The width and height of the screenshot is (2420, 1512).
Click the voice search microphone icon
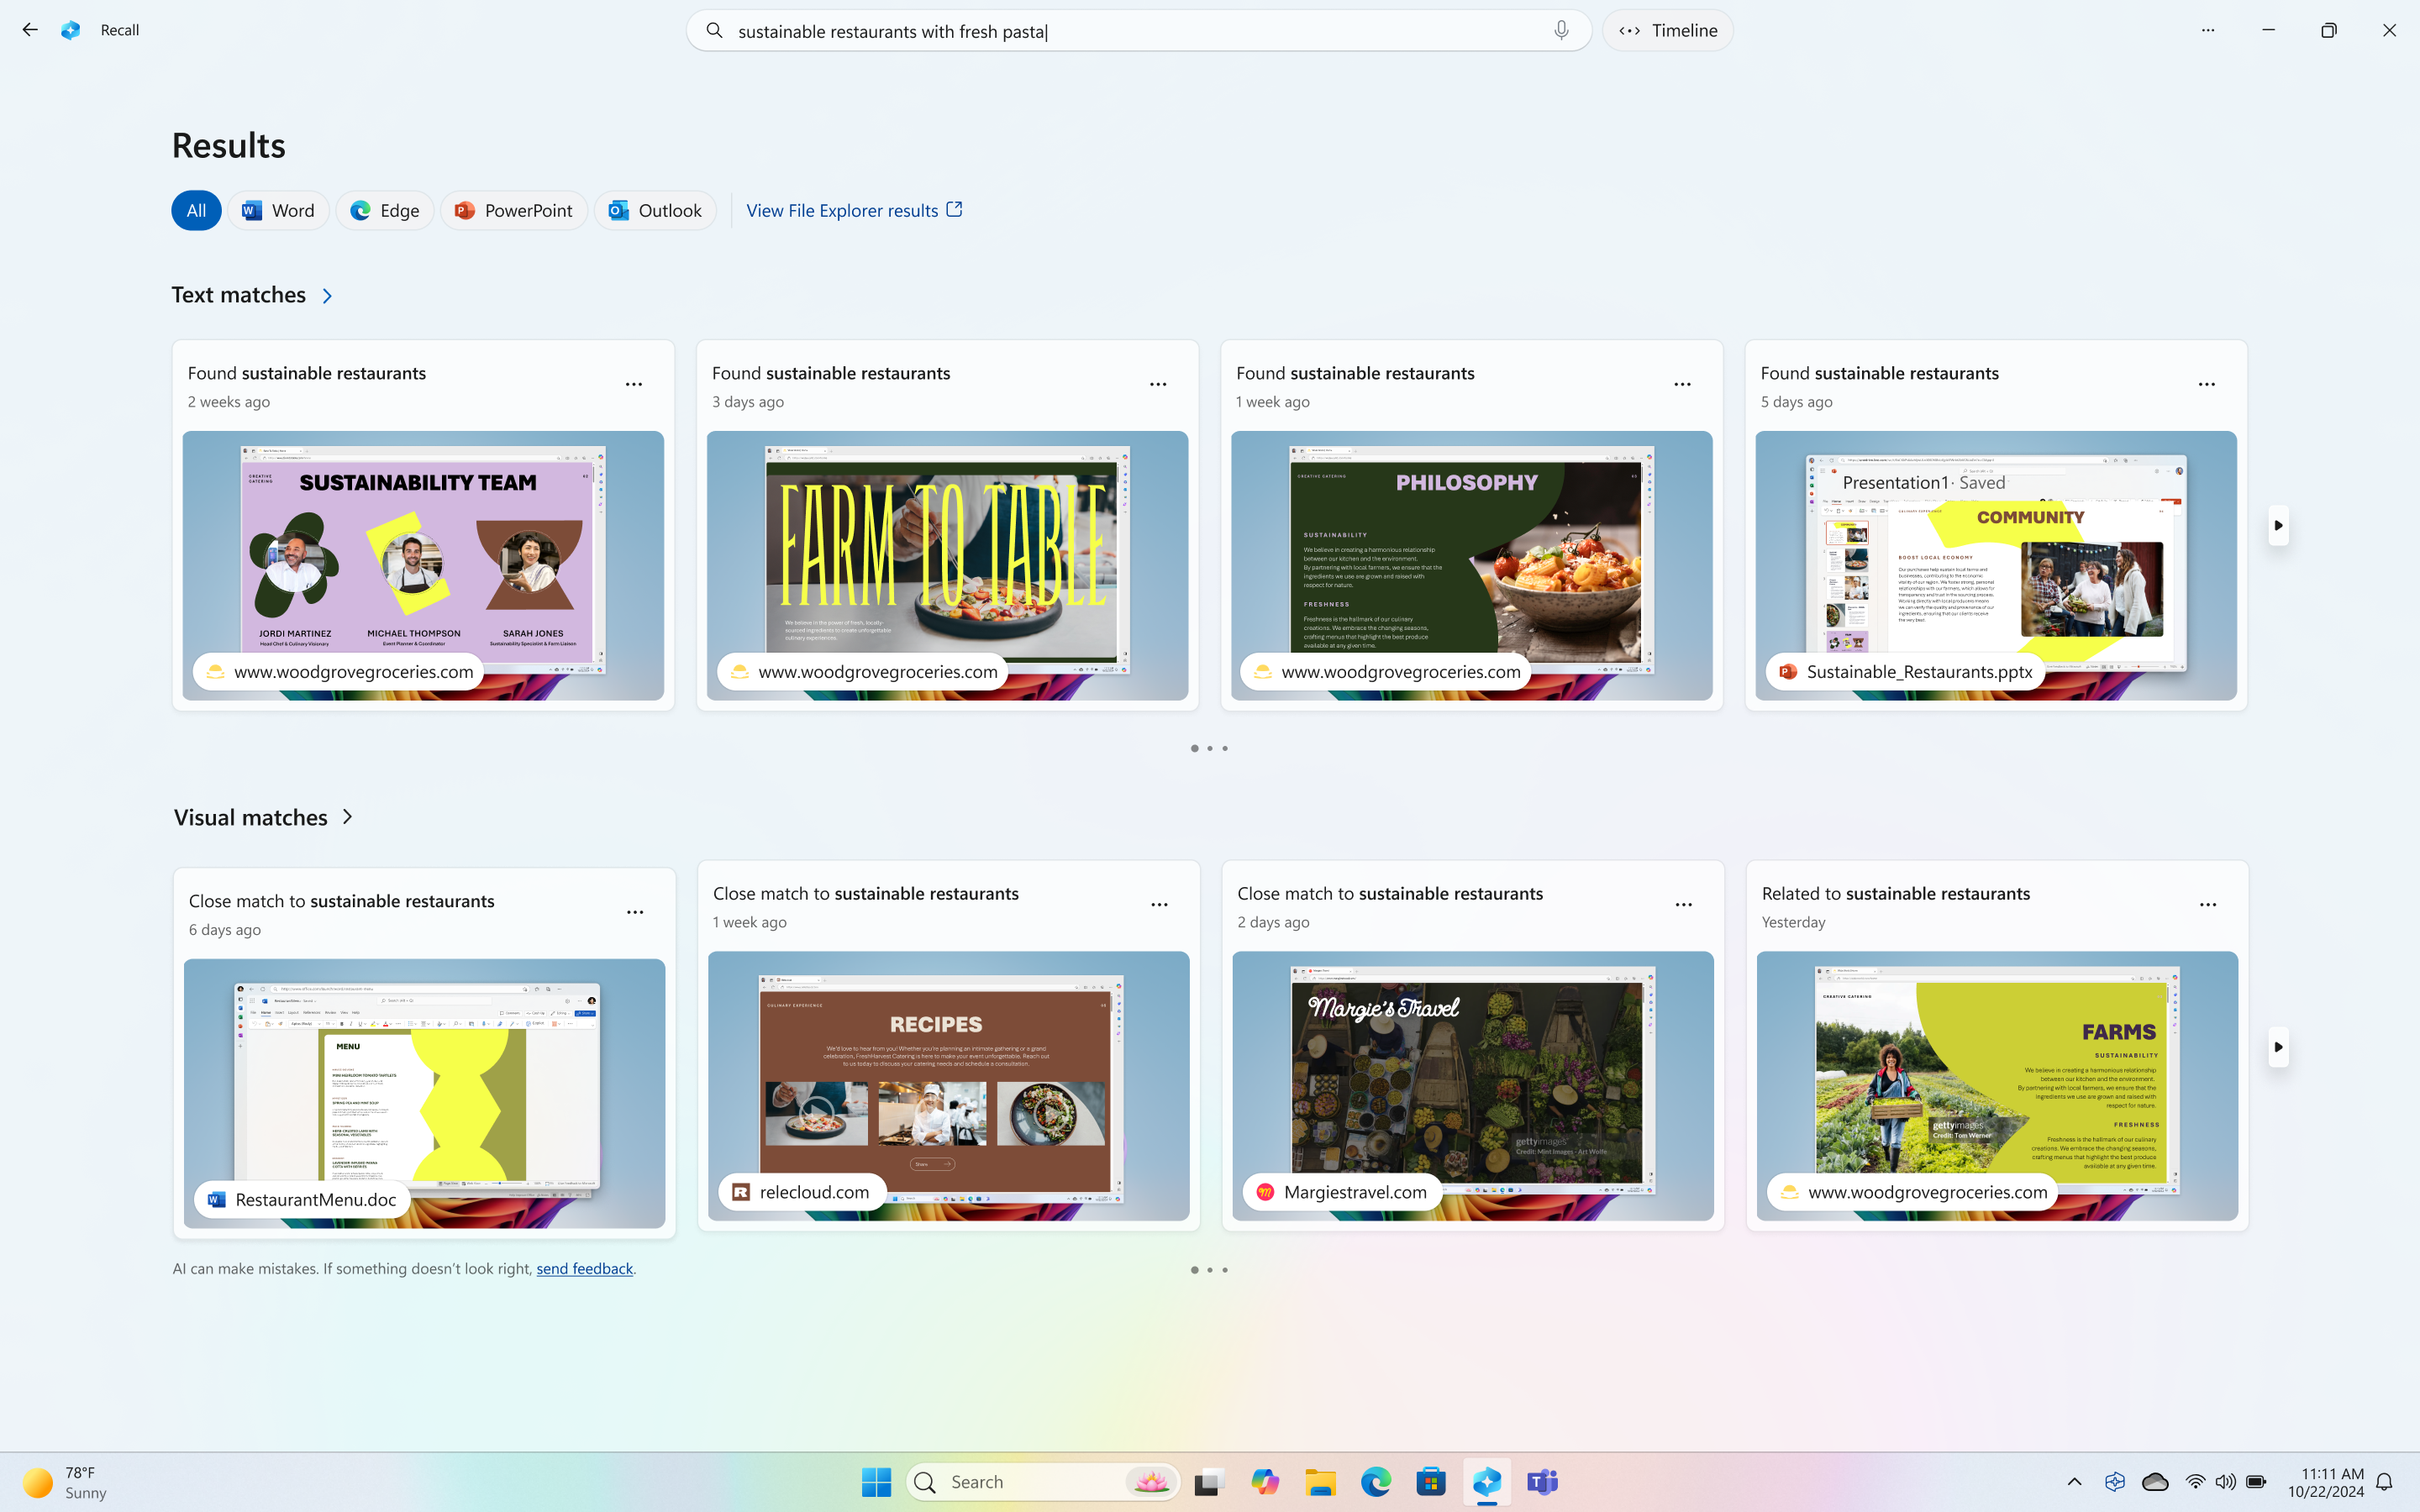click(1561, 29)
